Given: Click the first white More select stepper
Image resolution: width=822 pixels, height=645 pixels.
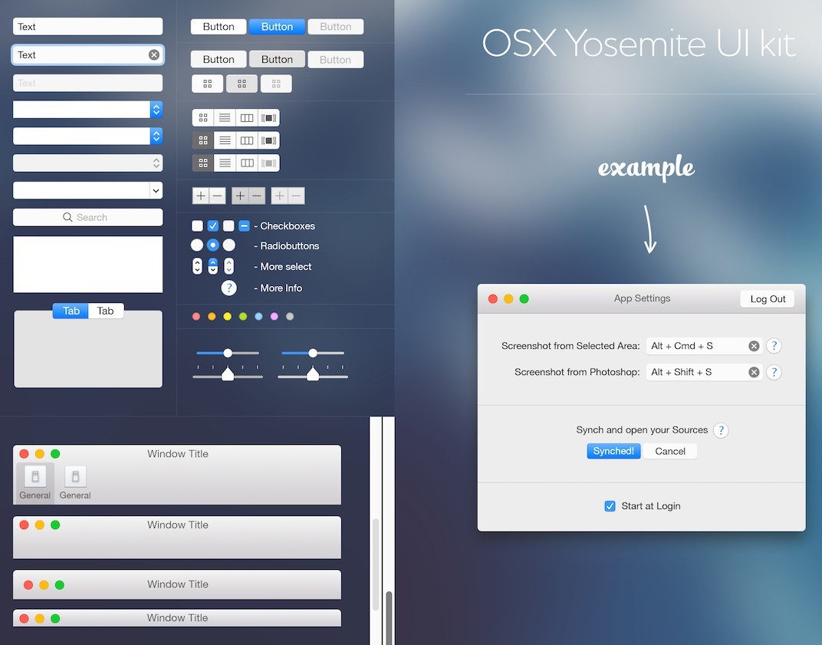Looking at the screenshot, I should click(x=197, y=266).
